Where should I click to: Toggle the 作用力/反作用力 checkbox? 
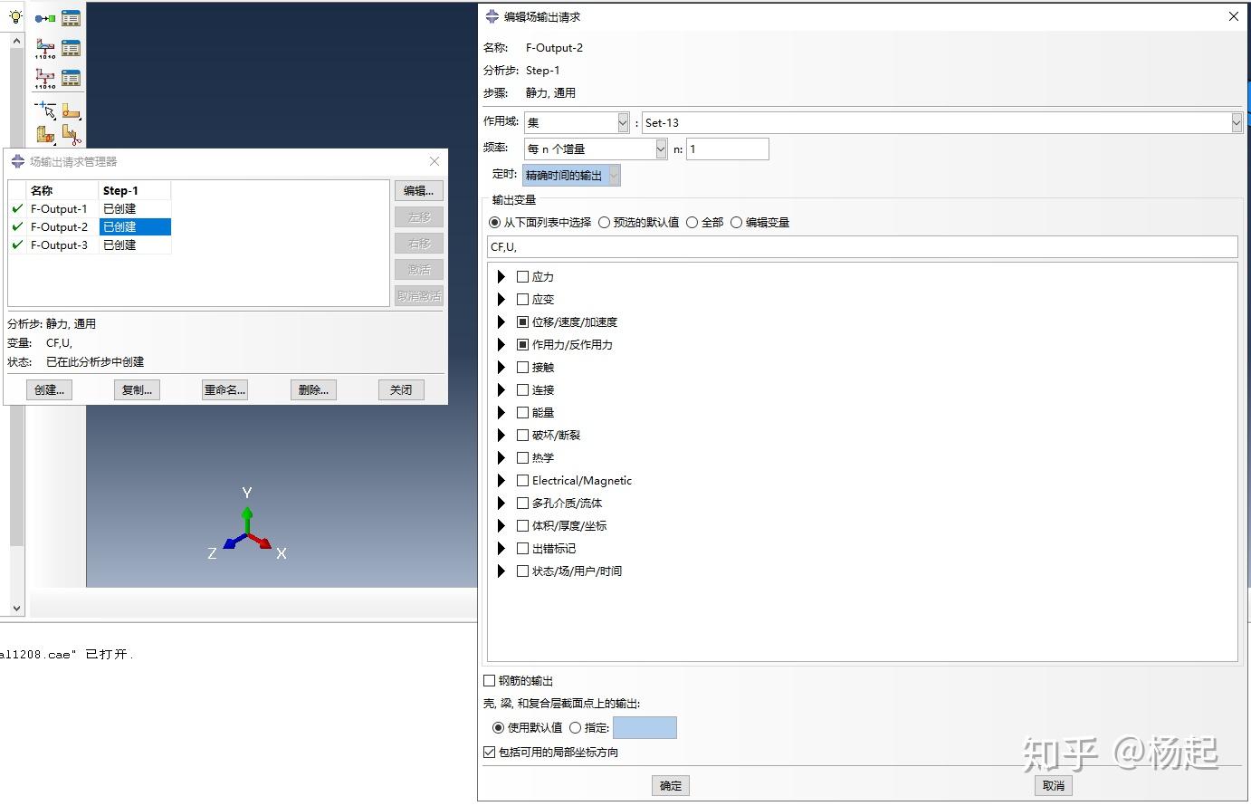click(522, 344)
